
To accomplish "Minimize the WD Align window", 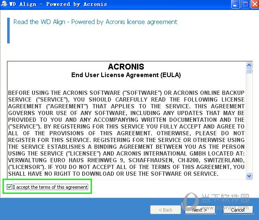I will tap(235, 4).
